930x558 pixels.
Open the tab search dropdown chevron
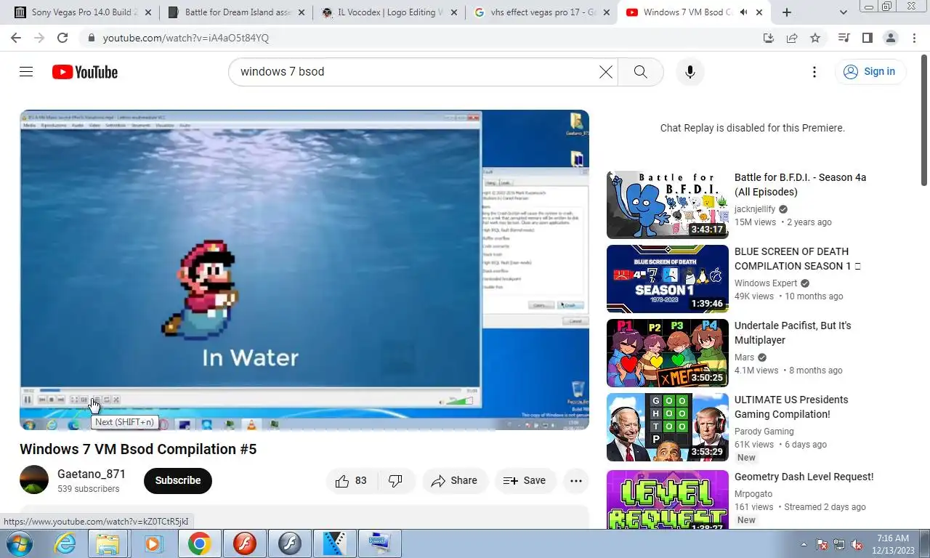click(x=844, y=12)
